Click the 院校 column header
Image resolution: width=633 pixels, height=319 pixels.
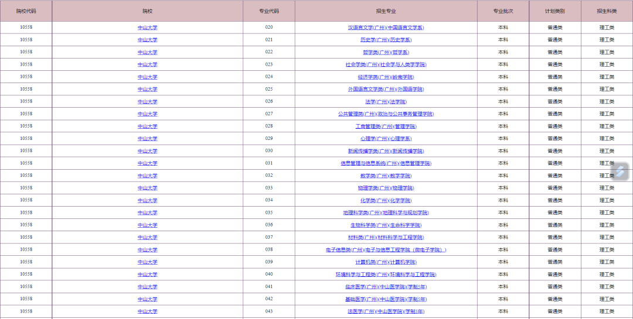click(147, 11)
